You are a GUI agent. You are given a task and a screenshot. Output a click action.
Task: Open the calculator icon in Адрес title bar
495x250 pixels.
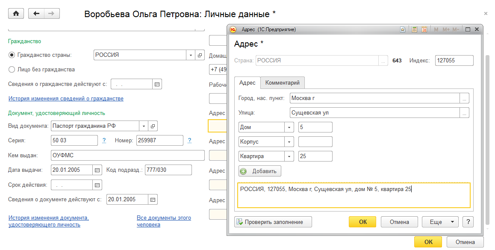(x=414, y=29)
